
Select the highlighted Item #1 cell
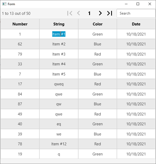tap(59, 34)
